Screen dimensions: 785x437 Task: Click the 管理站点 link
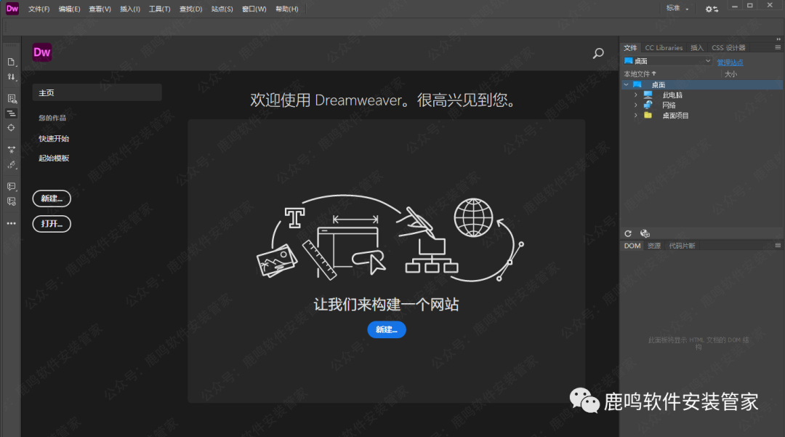730,61
